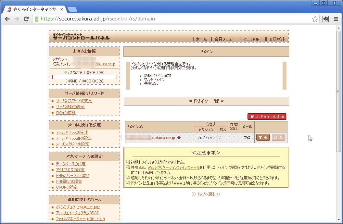The image size is (343, 224).
Task: Click the ＊ドメイン一覧＊ section heading
Action: coord(206,101)
